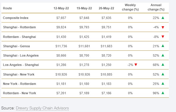The height and width of the screenshot is (112, 176).
Task: Select the 12-May-22 column header
Action: tap(61, 8)
